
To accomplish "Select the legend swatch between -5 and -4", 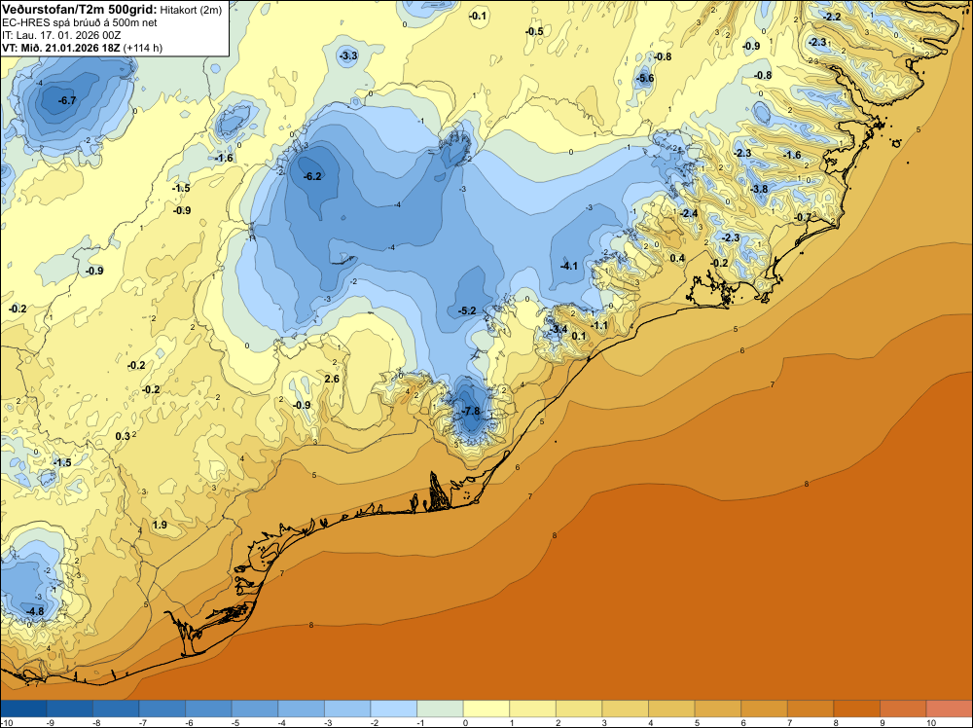I will point(255,709).
